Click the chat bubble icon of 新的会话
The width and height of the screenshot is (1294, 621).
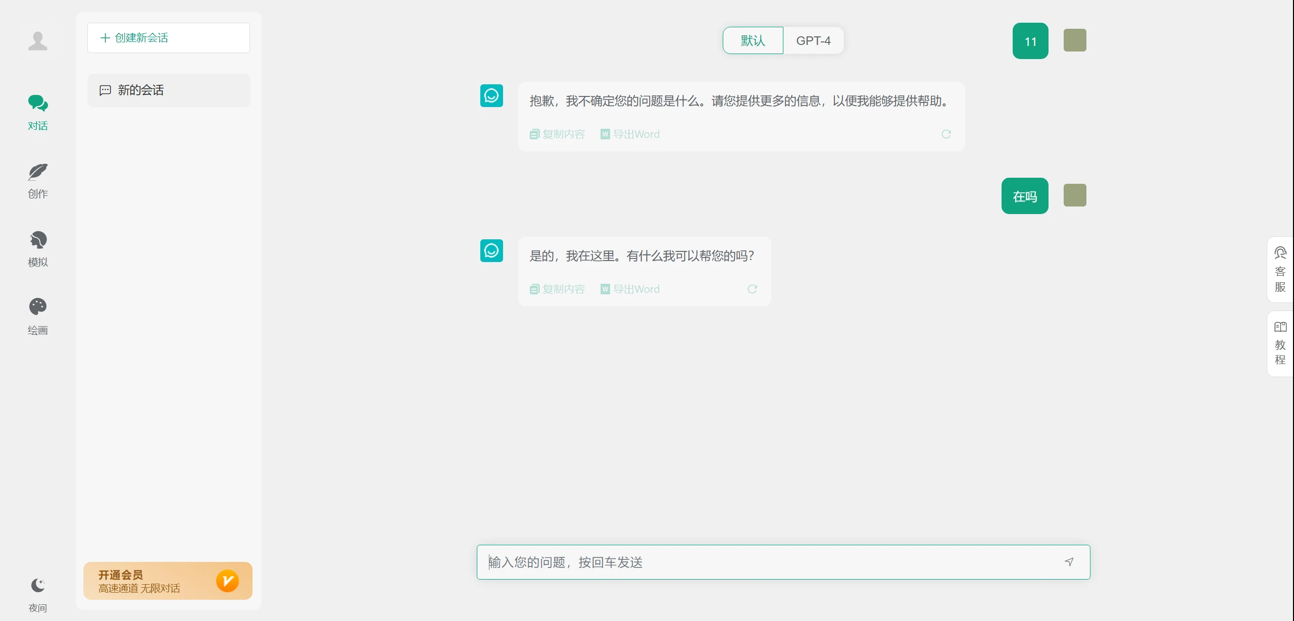pyautogui.click(x=105, y=90)
